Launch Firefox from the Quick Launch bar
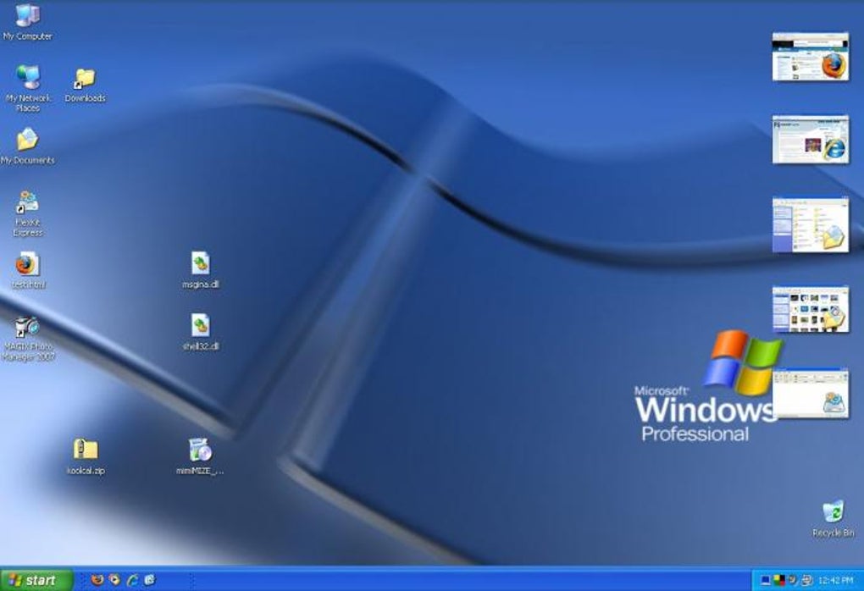The width and height of the screenshot is (864, 591). (97, 579)
